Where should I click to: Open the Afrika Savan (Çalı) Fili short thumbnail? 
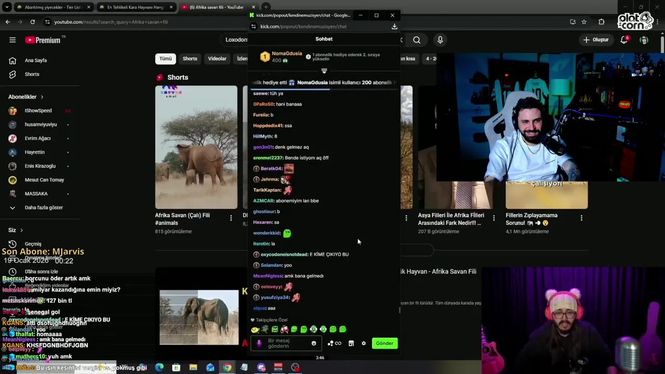pyautogui.click(x=196, y=147)
